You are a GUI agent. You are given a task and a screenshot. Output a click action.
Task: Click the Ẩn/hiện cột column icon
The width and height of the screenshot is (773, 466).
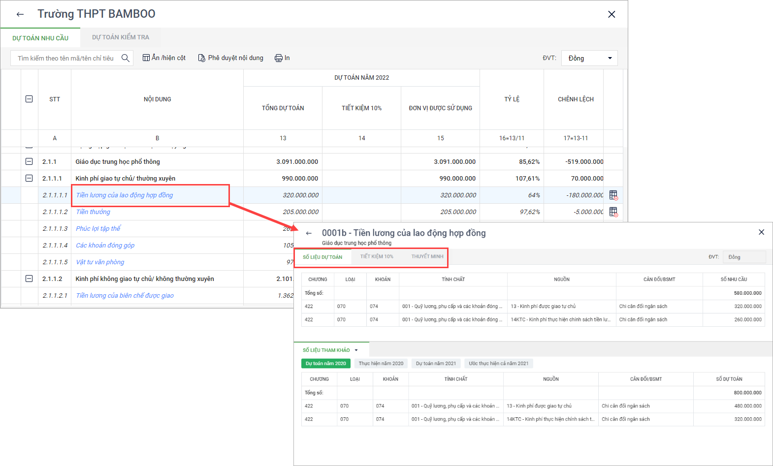[146, 58]
